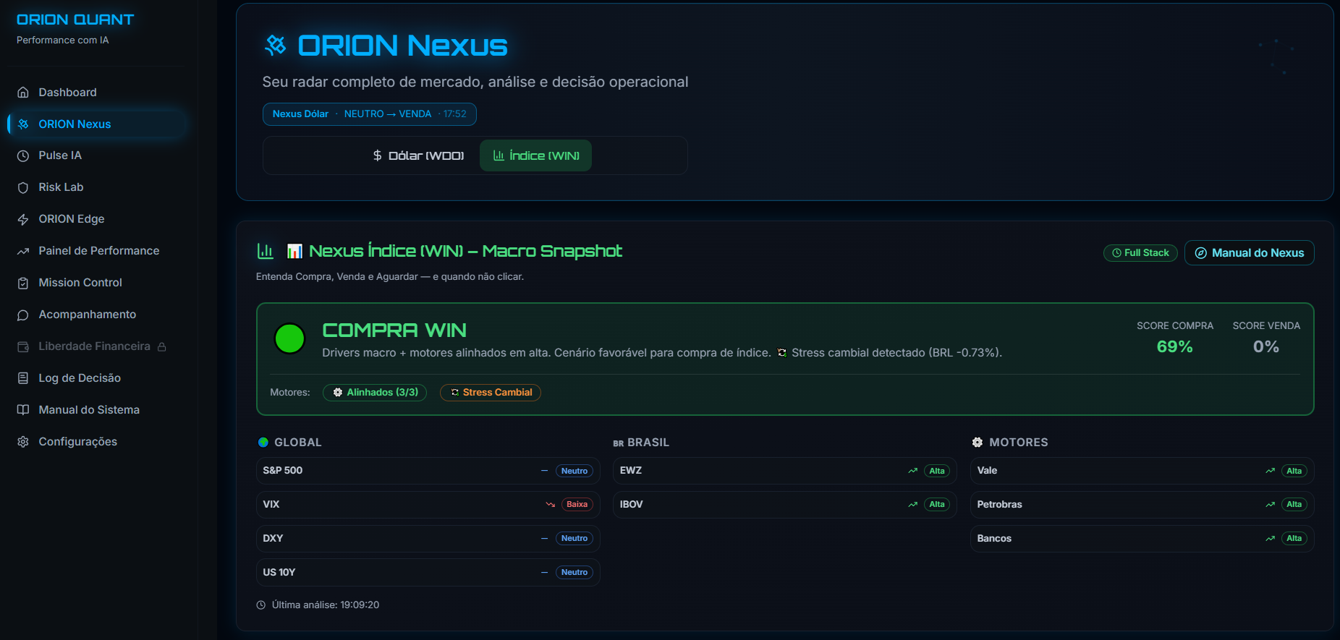Click the VIX Baixa badge
1340x640 pixels.
pos(577,505)
